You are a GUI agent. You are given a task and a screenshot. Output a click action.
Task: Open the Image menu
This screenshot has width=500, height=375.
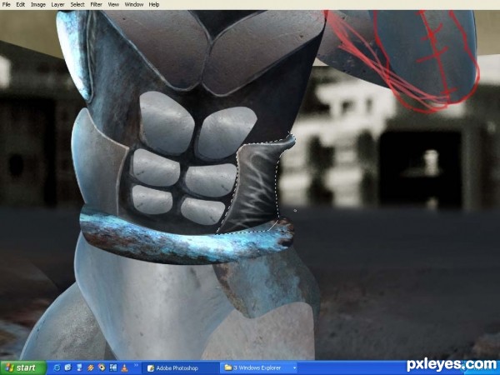point(38,4)
